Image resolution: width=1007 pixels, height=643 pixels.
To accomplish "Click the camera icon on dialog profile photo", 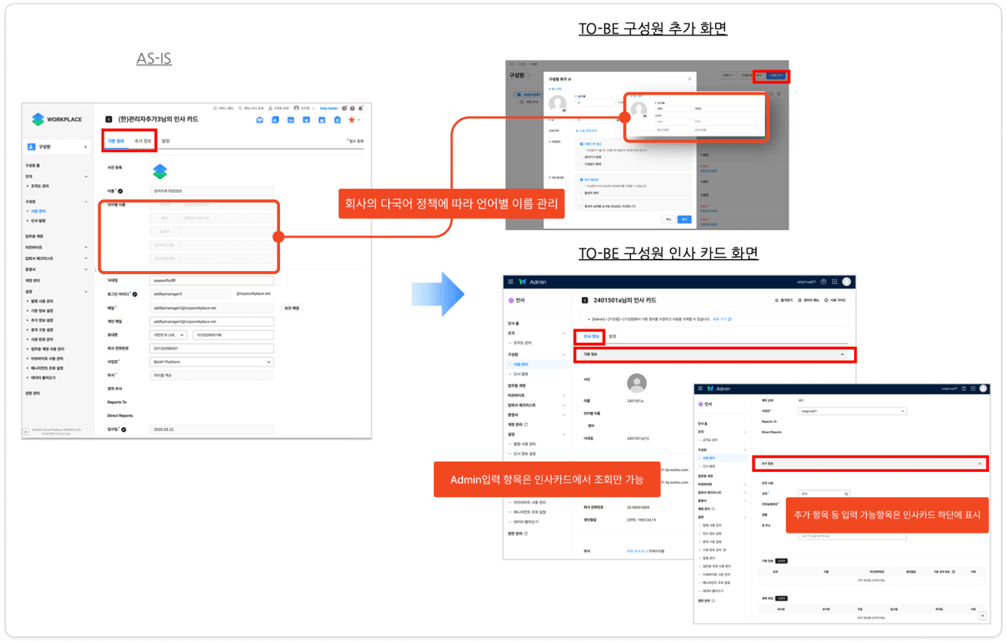I will click(565, 111).
